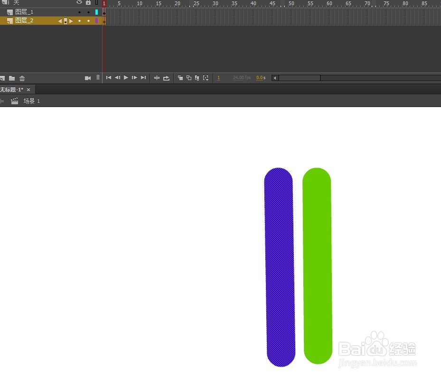
Task: Click frame 1 keyframe of 图层_1
Action: click(104, 12)
